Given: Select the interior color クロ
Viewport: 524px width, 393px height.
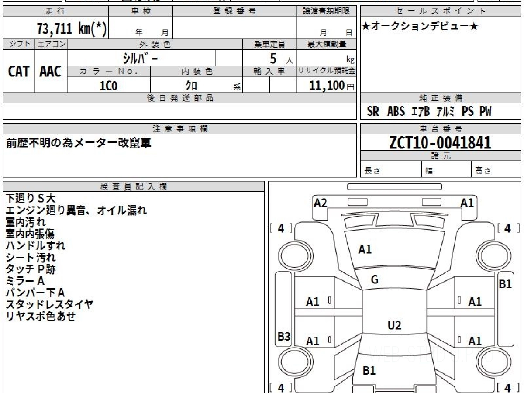Looking at the screenshot, I should 191,85.
